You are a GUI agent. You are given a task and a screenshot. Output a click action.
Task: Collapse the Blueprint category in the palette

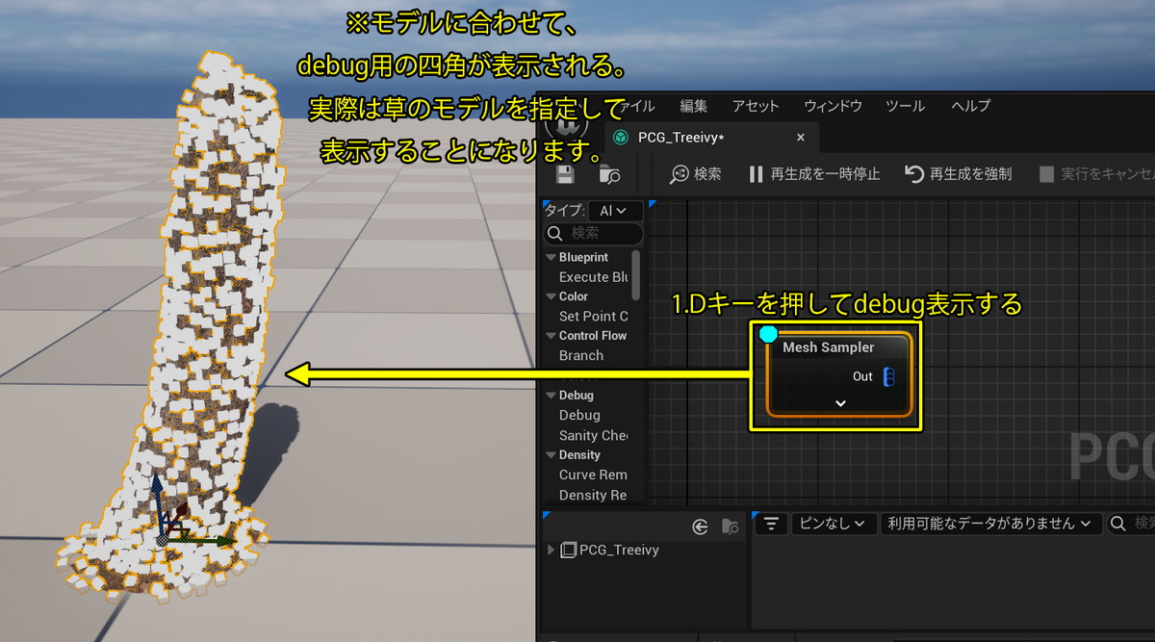(550, 257)
